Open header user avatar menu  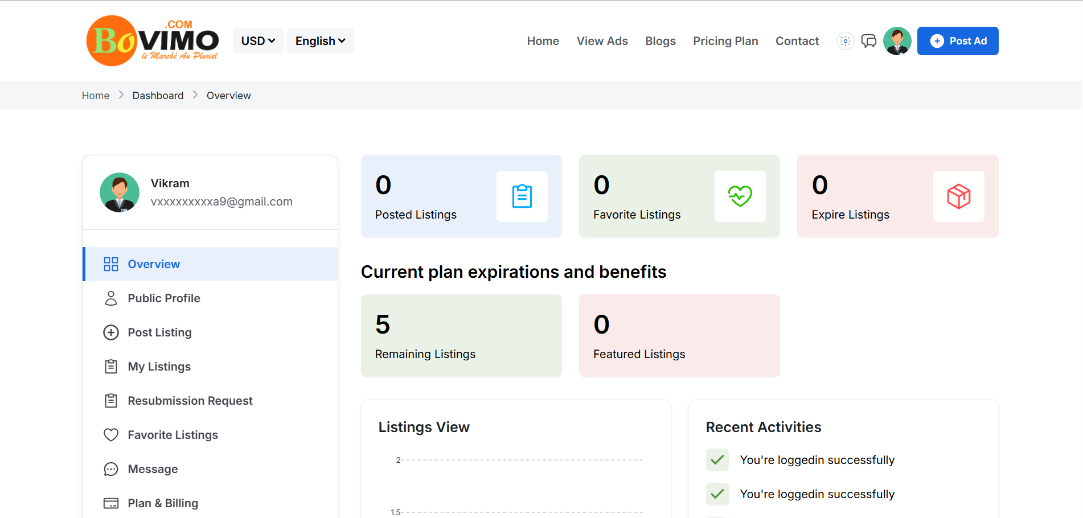point(897,41)
